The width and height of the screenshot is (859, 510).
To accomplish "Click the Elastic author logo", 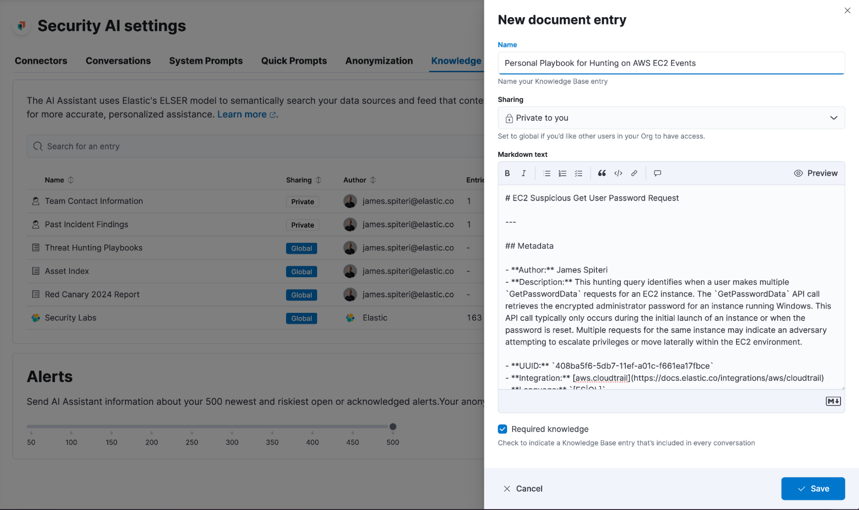I will (350, 318).
